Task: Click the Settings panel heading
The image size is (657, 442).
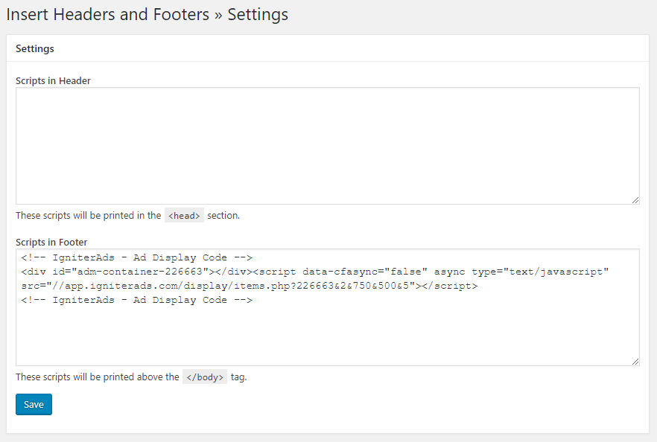Action: pyautogui.click(x=35, y=48)
